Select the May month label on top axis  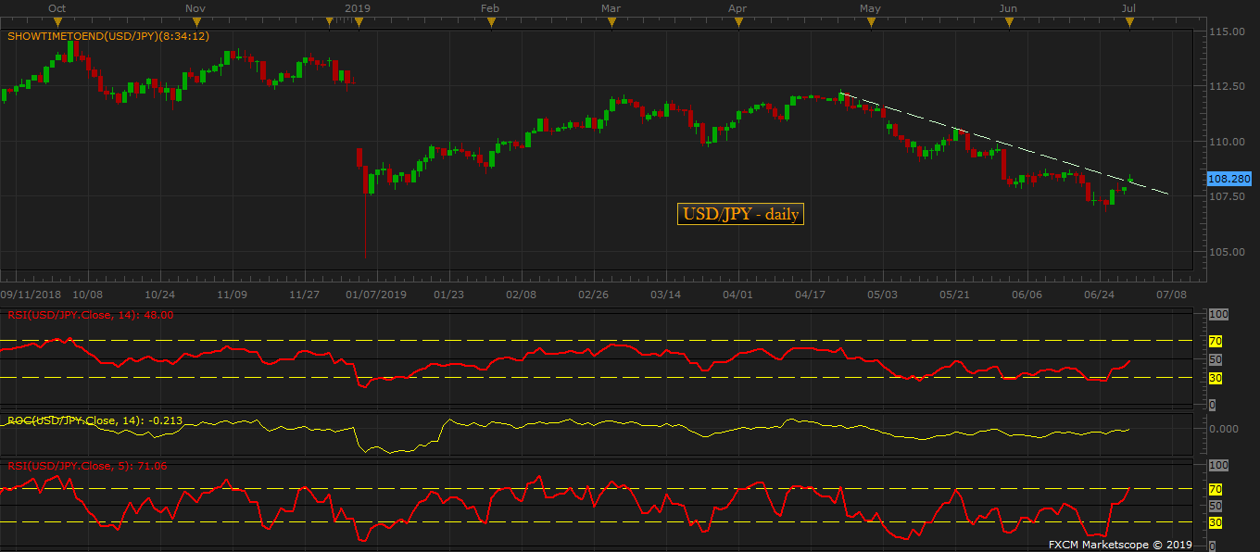[870, 8]
